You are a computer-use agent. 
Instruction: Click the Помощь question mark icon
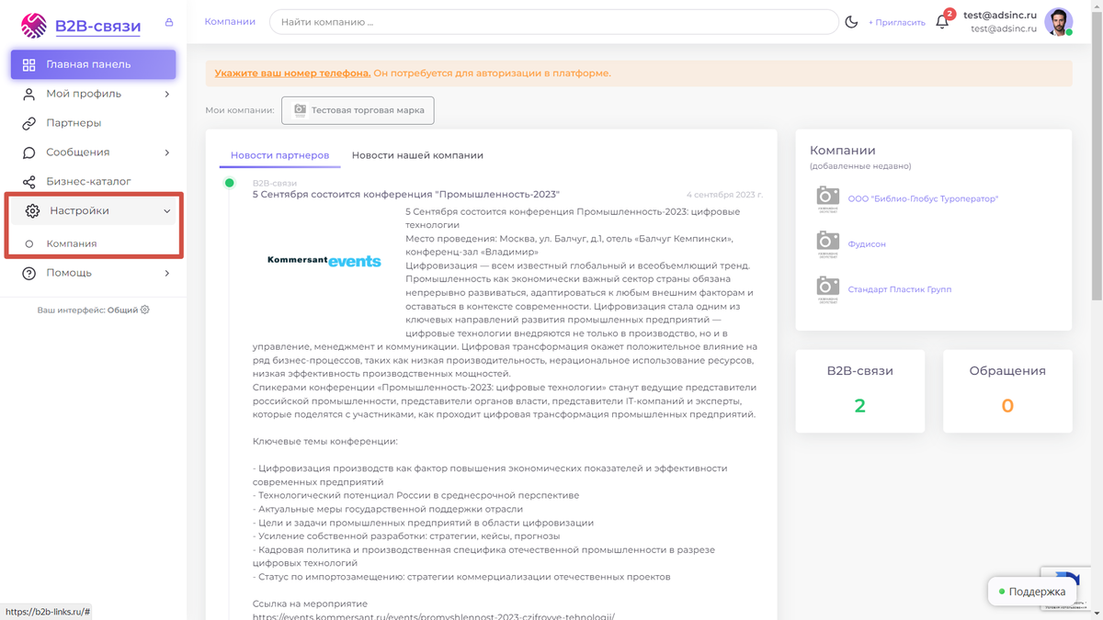click(x=29, y=273)
